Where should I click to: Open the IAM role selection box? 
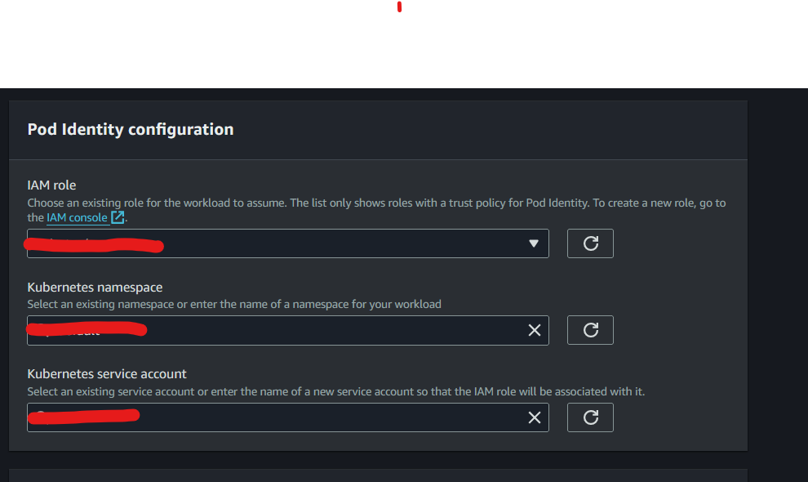click(288, 243)
